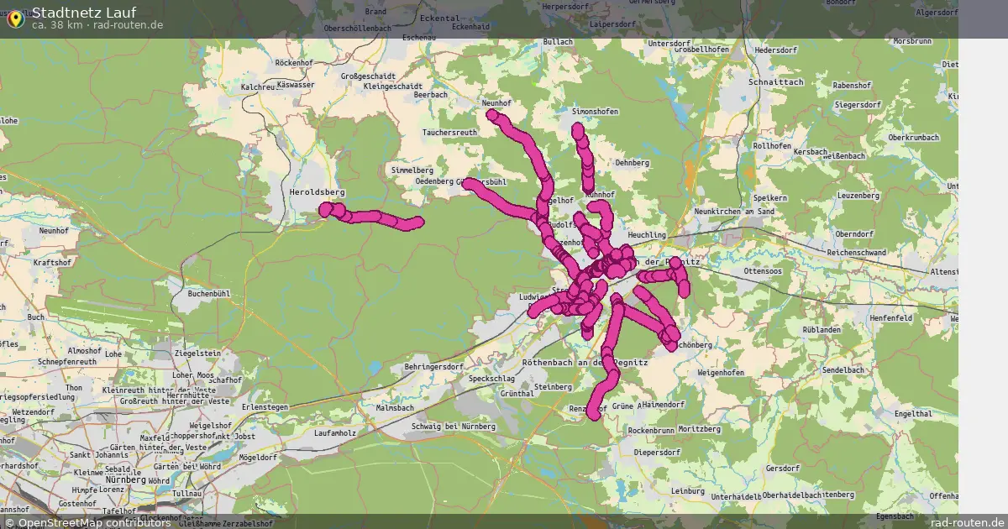The height and width of the screenshot is (529, 1008).
Task: Click the rad-routen.de watermark at bottom right
Action: point(968,522)
